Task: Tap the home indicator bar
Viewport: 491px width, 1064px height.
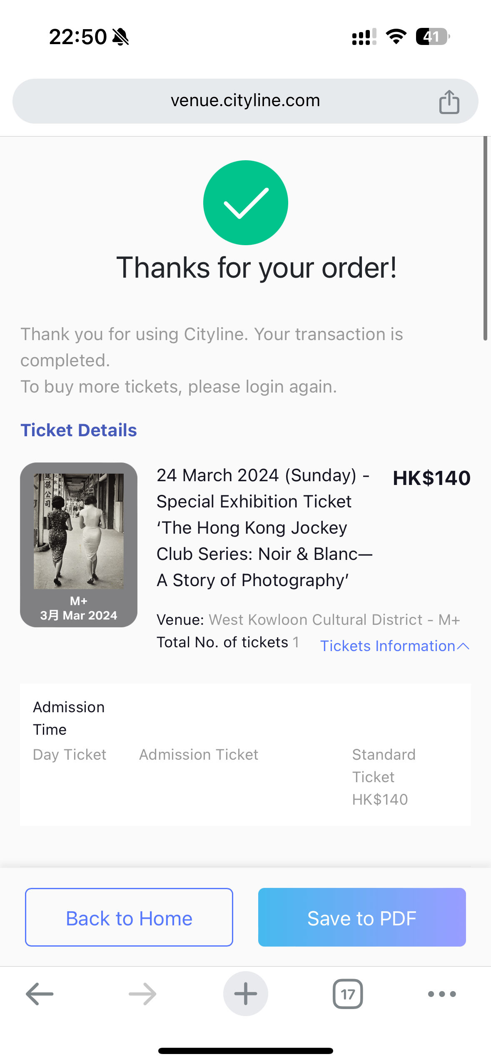Action: tap(245, 1051)
